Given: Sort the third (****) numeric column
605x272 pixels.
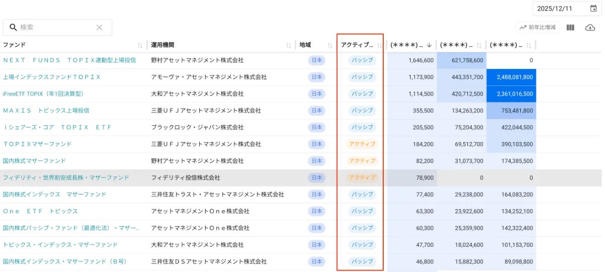Looking at the screenshot, I should pyautogui.click(x=529, y=45).
